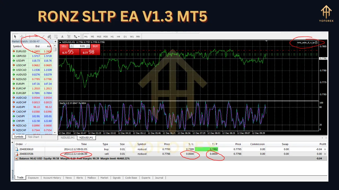Close the sell order 2040833536
This screenshot has width=339, height=190.
pos(325,154)
